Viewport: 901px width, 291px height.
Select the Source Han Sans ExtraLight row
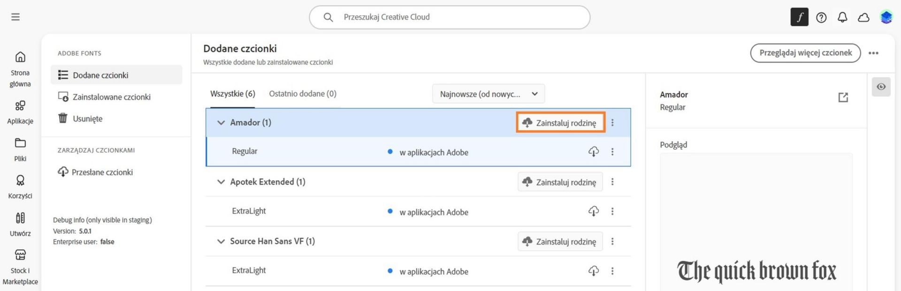point(418,271)
